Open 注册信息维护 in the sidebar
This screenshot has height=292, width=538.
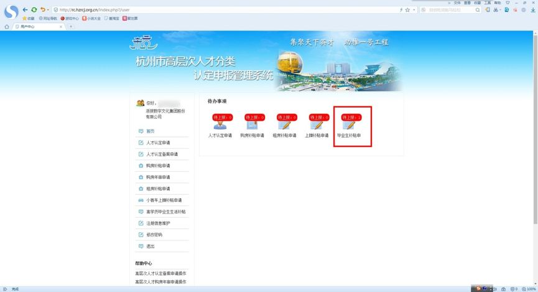tap(158, 224)
